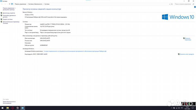Open File Explorer from taskbar
This screenshot has height=110, width=196.
tap(8, 108)
